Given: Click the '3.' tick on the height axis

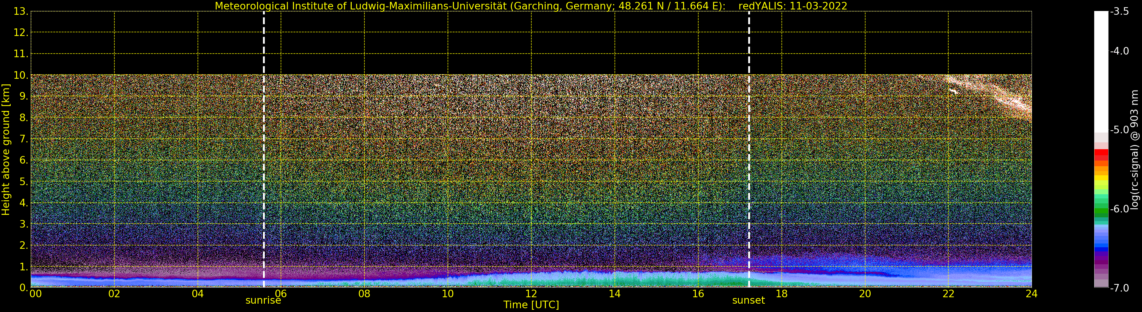Looking at the screenshot, I should (x=24, y=224).
